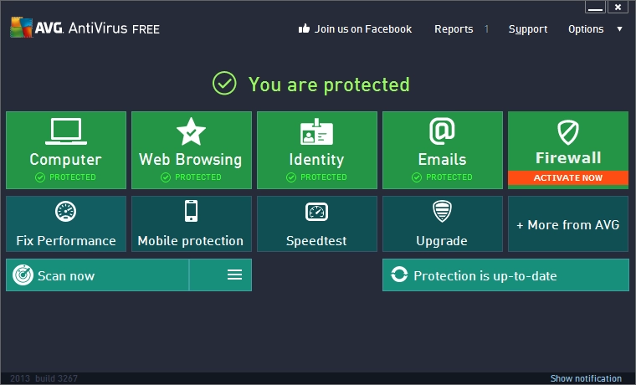Open the Web Browsing star icon
Viewport: 636px width, 385px height.
point(191,131)
